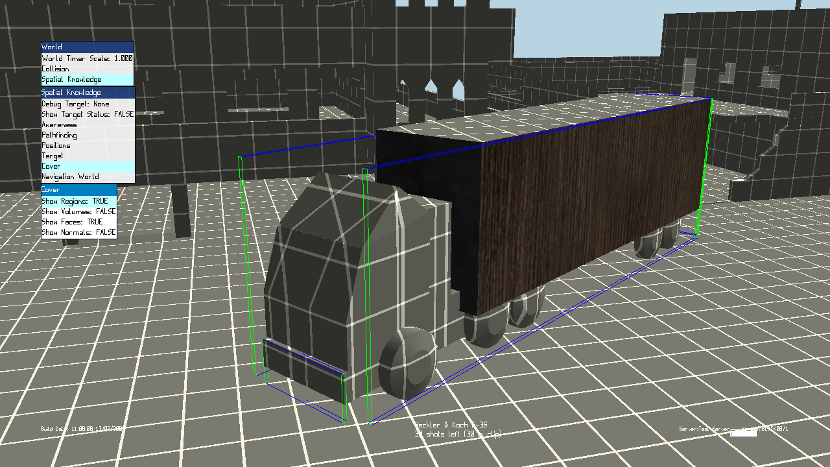
Task: Toggle the Show Regions option
Action: [x=79, y=201]
